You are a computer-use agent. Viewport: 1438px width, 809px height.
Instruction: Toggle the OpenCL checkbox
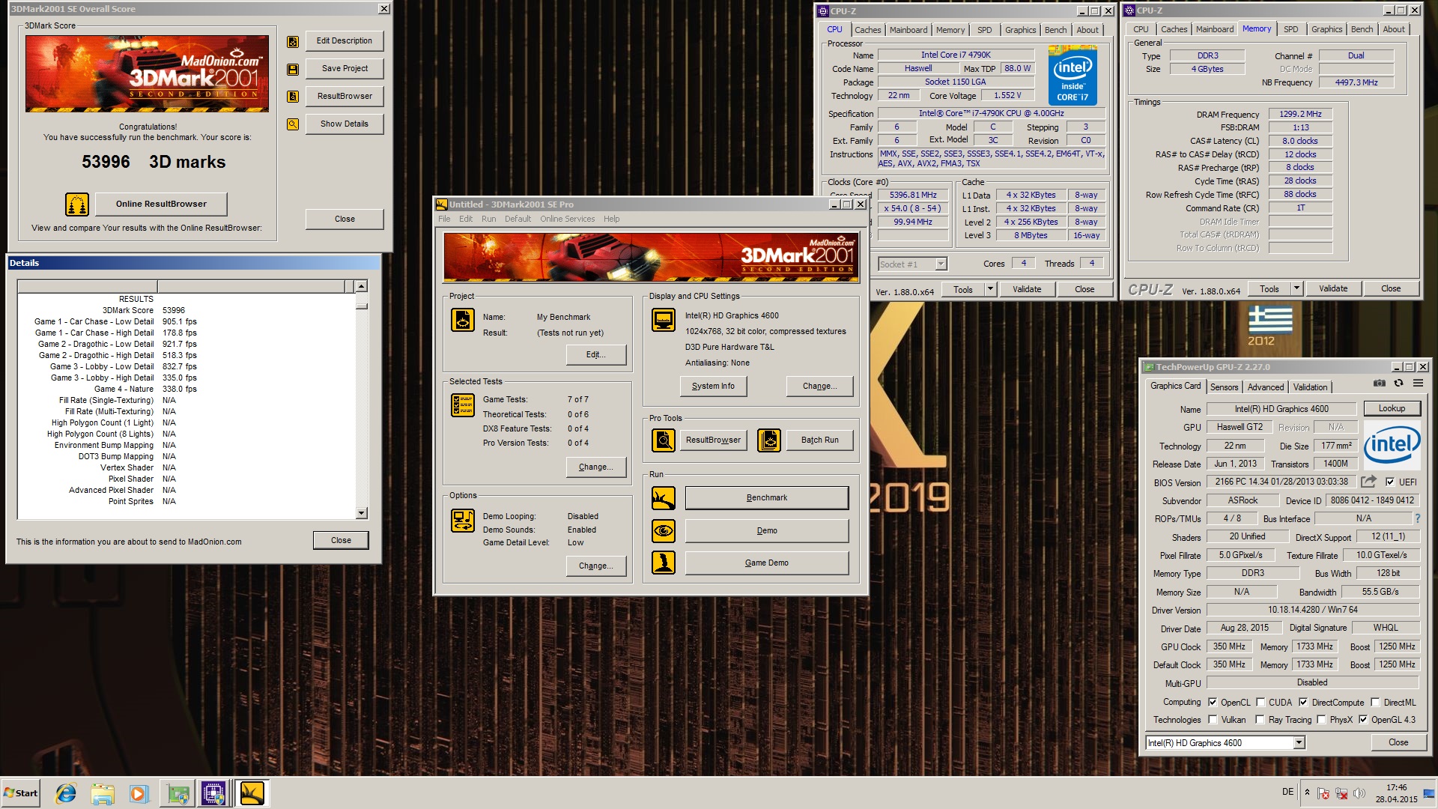pos(1213,702)
